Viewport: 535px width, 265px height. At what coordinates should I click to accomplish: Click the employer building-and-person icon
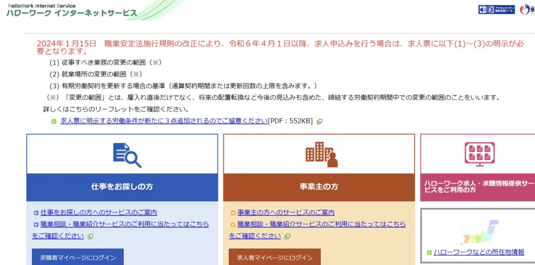point(321,154)
